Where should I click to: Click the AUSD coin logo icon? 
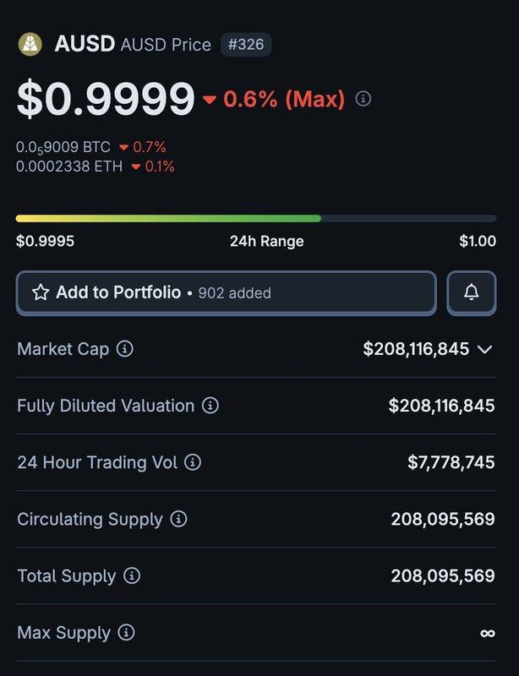coord(30,45)
